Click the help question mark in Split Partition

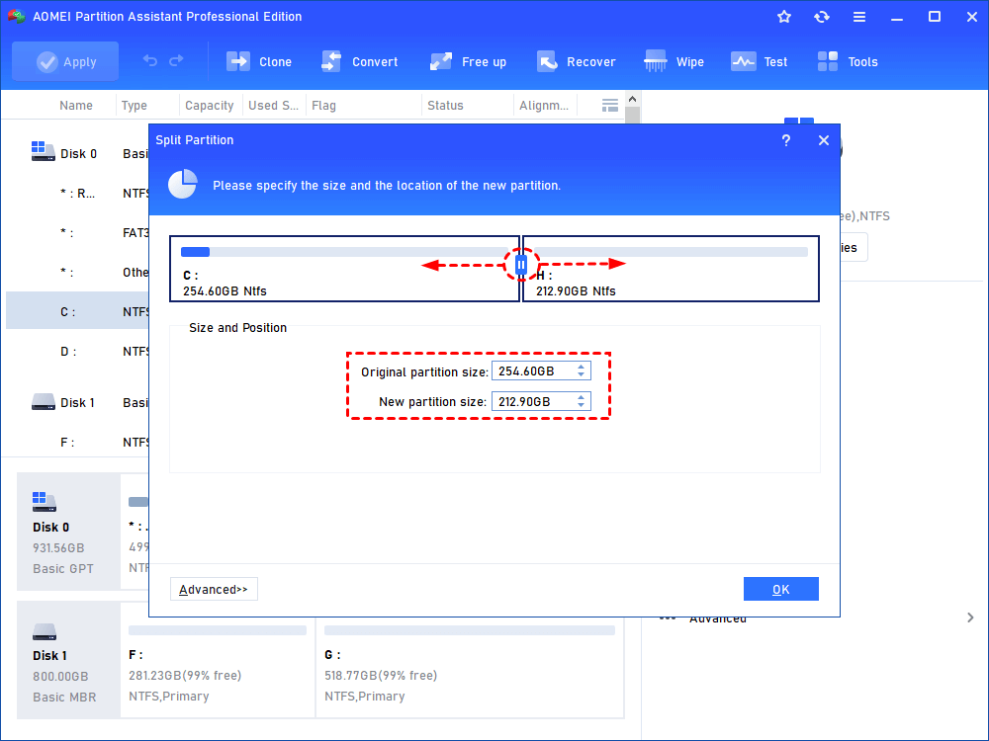click(x=786, y=140)
